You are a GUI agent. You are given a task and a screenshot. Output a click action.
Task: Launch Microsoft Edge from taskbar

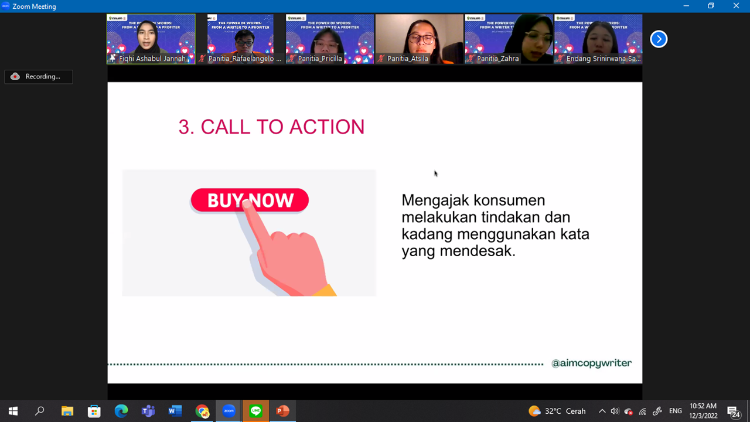tap(121, 411)
